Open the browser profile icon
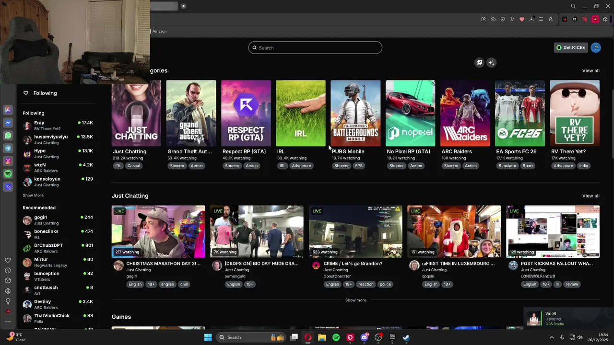The height and width of the screenshot is (345, 614). tap(551, 19)
